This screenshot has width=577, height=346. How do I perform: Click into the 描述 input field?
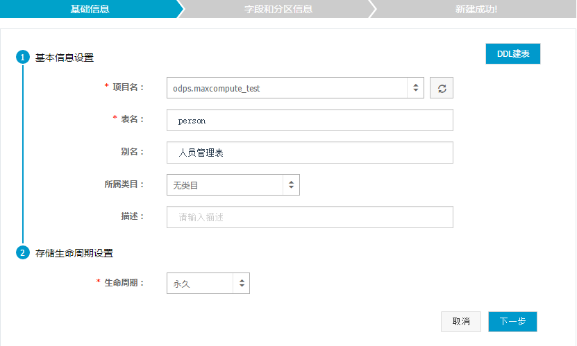pos(310,217)
